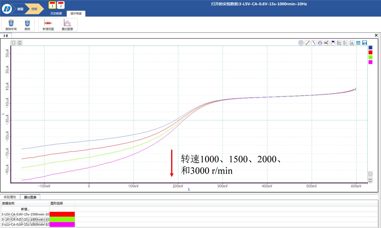This screenshot has width=381, height=228.
Task: Click the merging curves tool icon
Action: pos(326,43)
